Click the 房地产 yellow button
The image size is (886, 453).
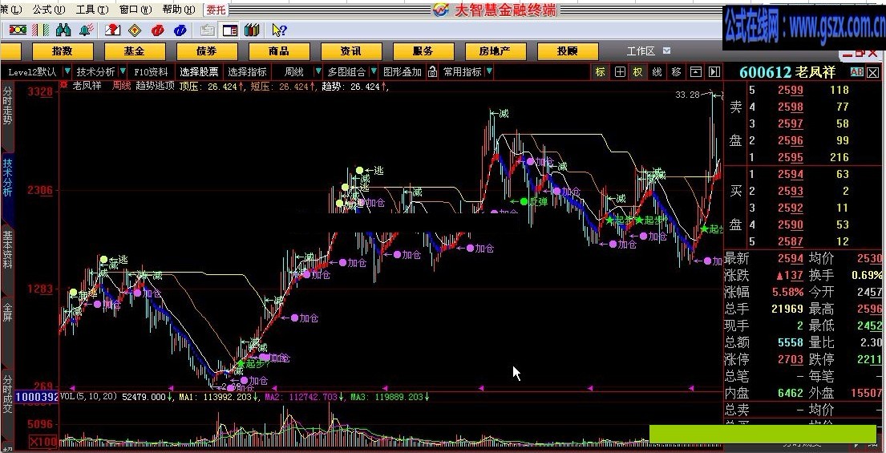495,51
